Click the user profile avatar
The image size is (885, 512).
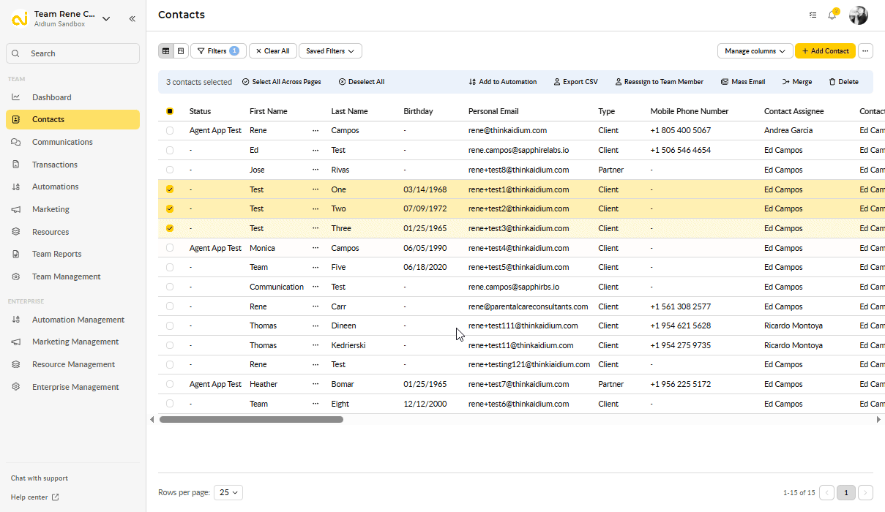click(858, 15)
